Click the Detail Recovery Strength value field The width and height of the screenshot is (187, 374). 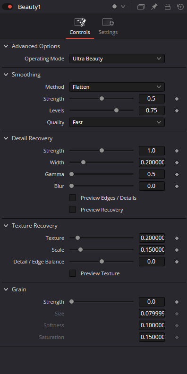[152, 151]
